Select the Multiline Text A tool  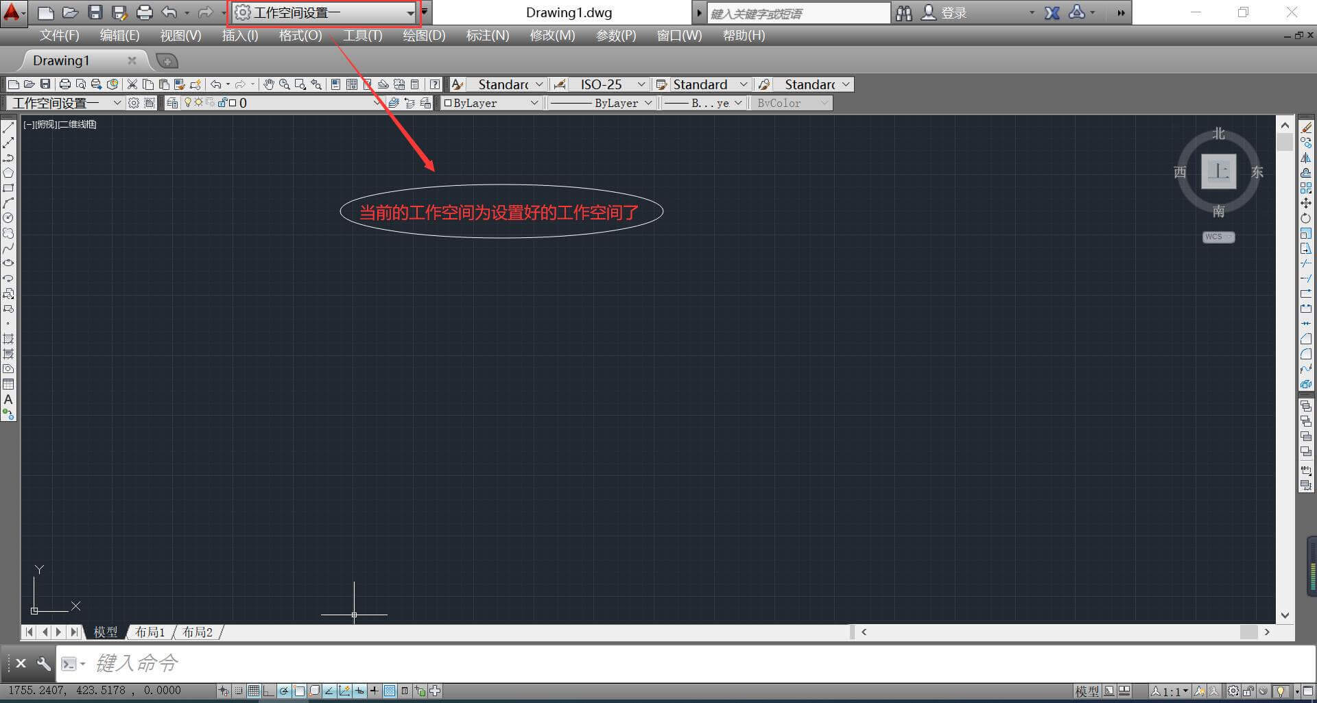tap(8, 399)
